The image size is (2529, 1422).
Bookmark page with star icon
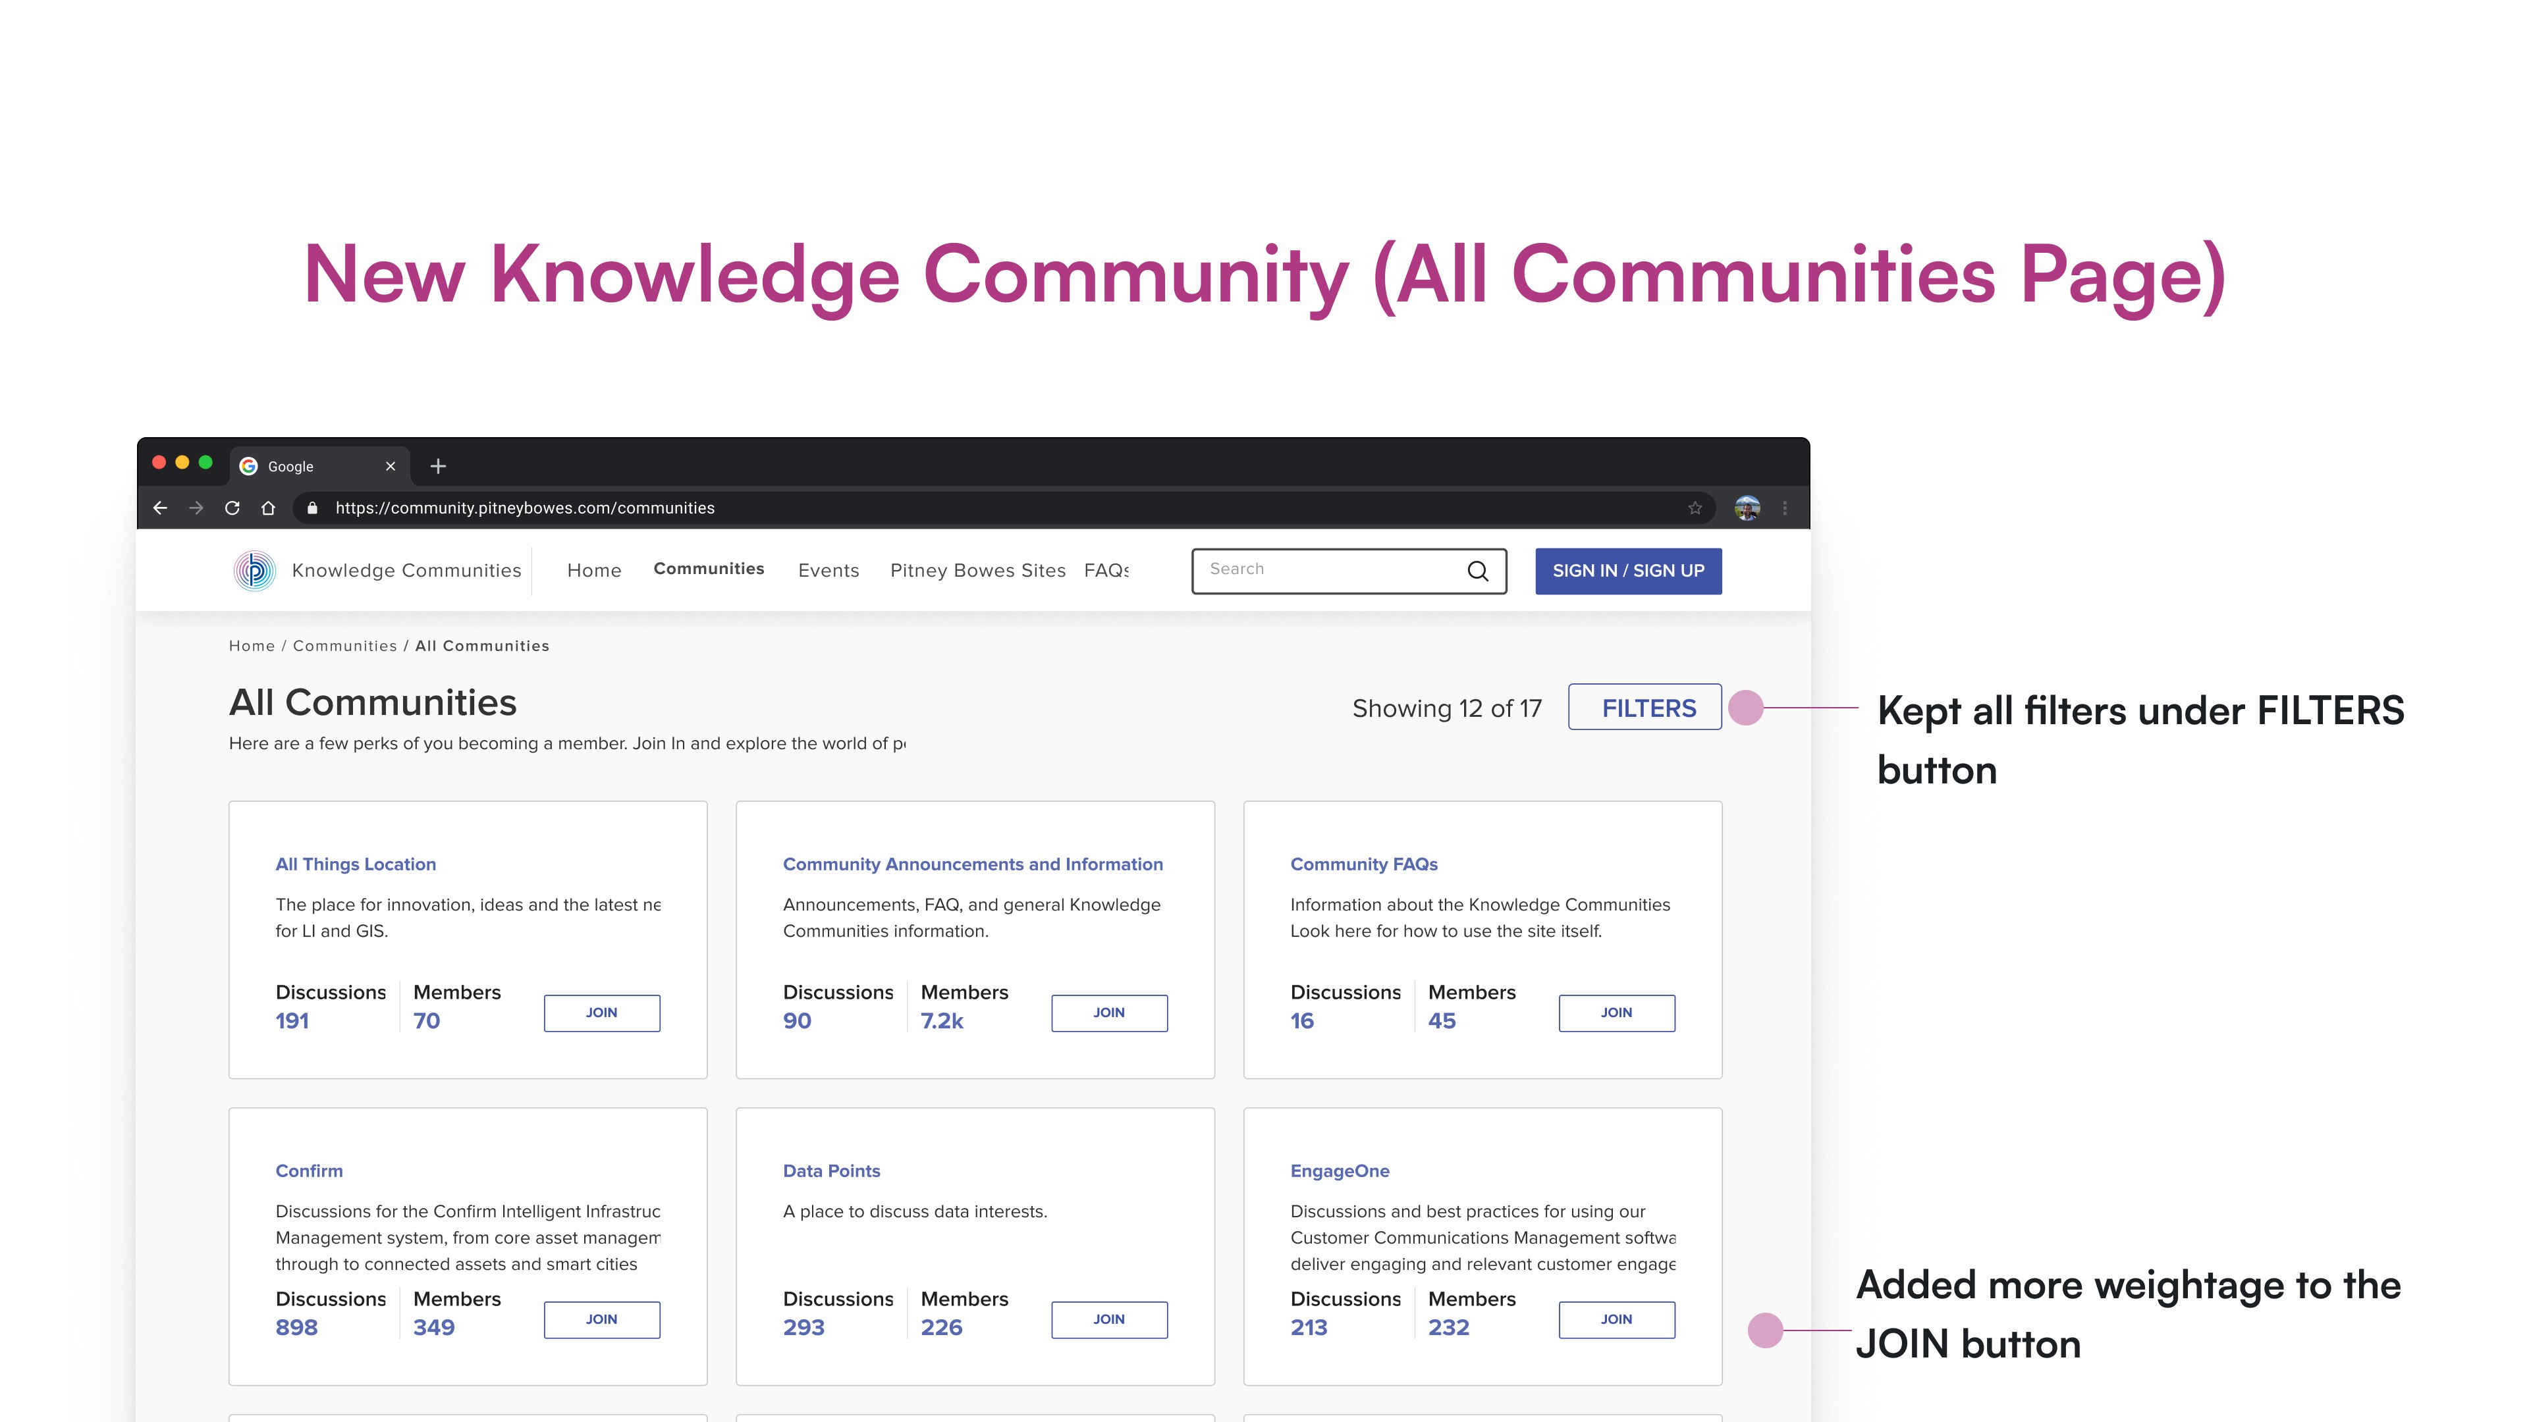[1695, 508]
